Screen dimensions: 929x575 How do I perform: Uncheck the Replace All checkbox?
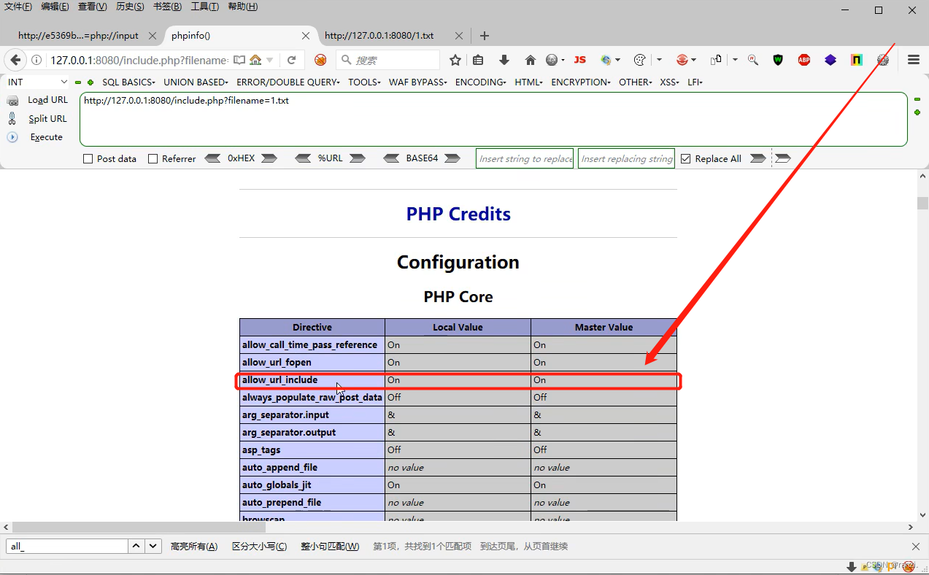685,158
